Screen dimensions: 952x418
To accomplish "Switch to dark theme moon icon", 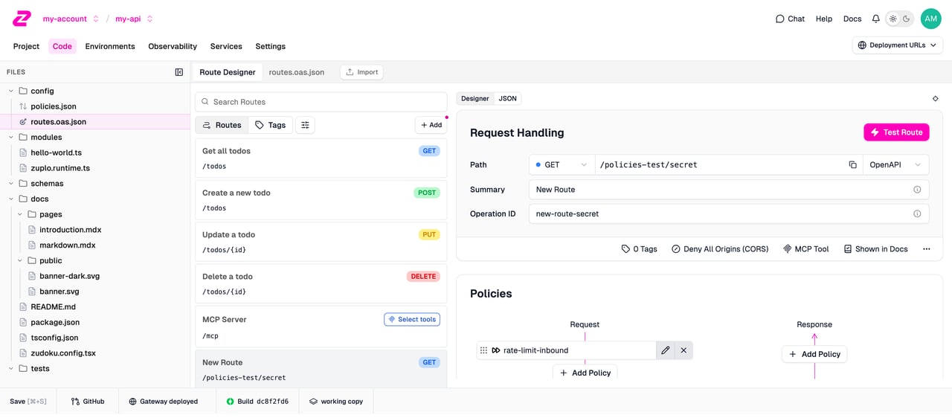I will click(x=907, y=19).
